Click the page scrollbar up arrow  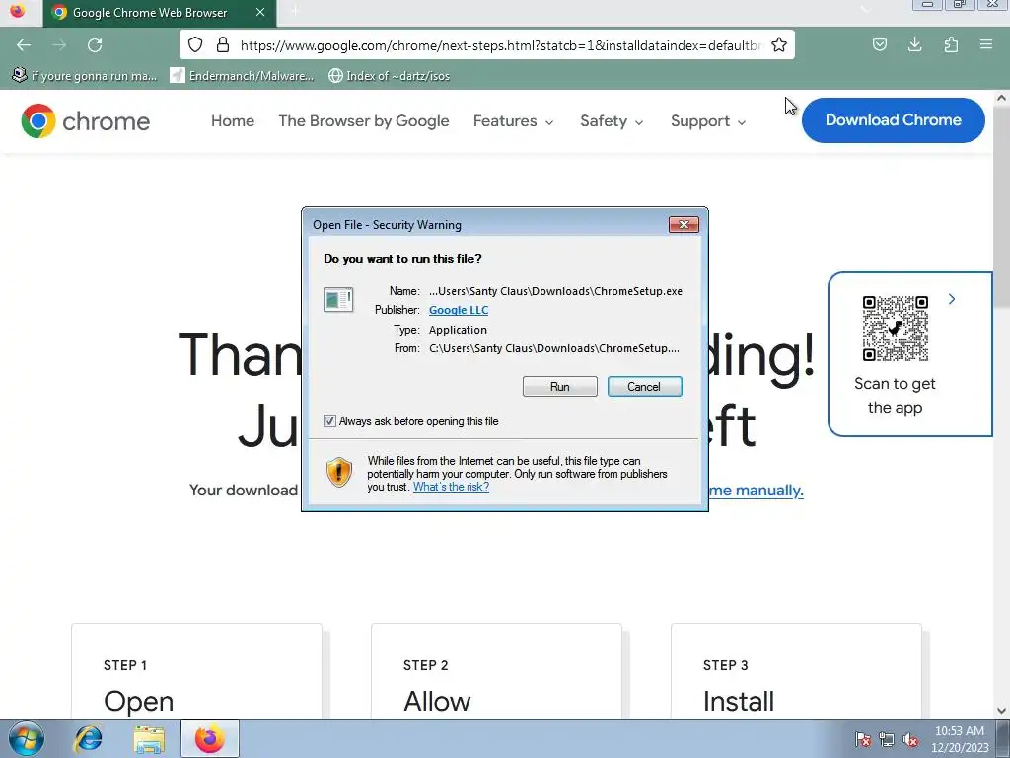point(1001,98)
